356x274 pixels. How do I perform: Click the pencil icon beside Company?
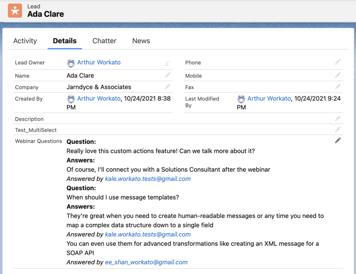(x=167, y=86)
